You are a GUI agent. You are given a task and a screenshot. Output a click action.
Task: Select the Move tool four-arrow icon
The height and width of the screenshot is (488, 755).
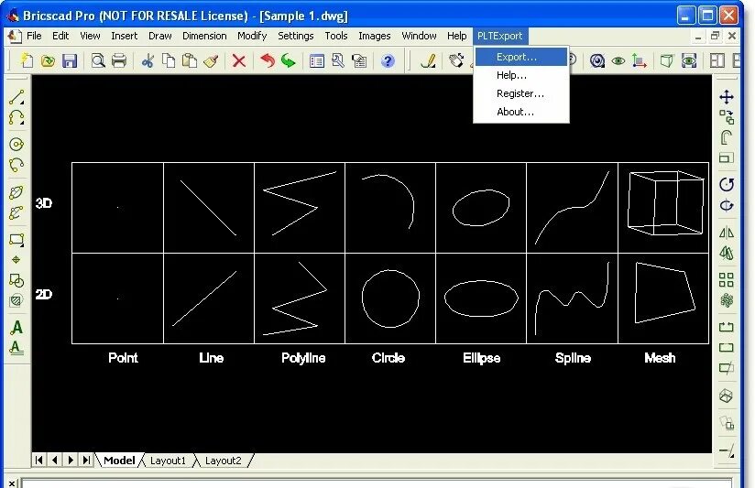[x=726, y=97]
